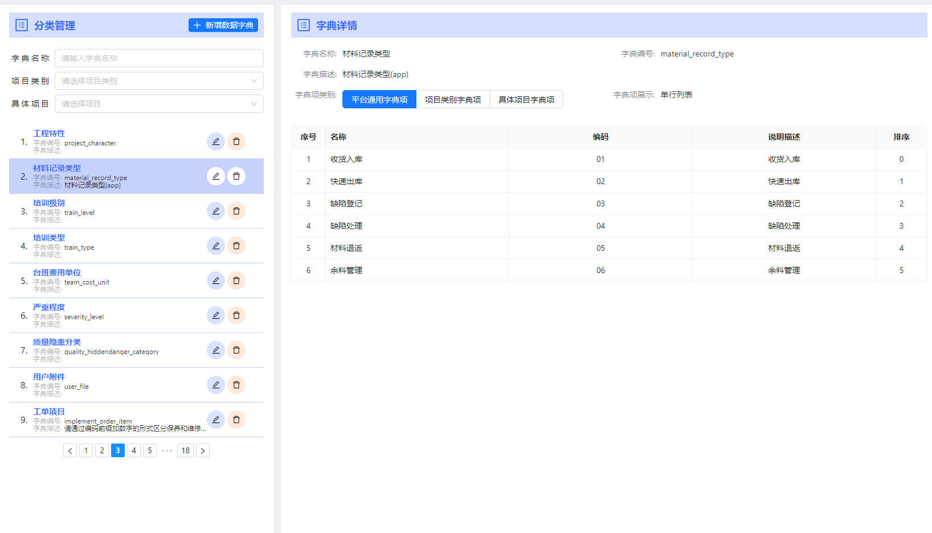Click the 说明描述 column header

click(x=784, y=137)
